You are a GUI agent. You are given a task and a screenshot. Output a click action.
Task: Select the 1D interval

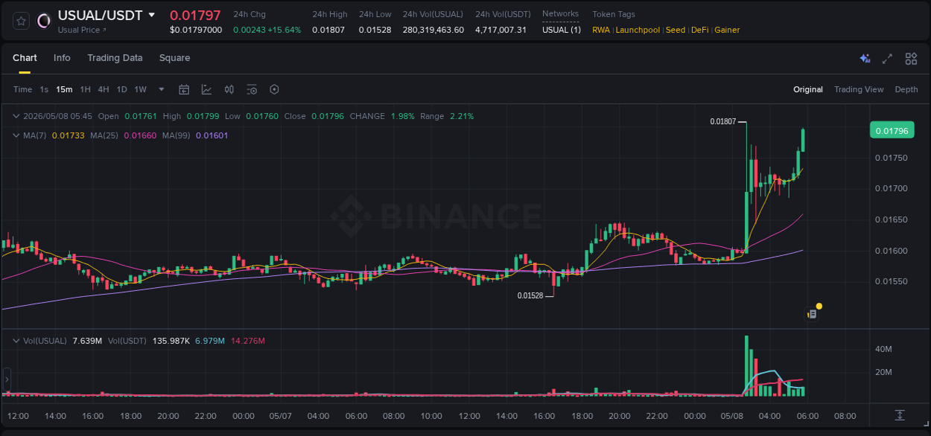(x=121, y=89)
